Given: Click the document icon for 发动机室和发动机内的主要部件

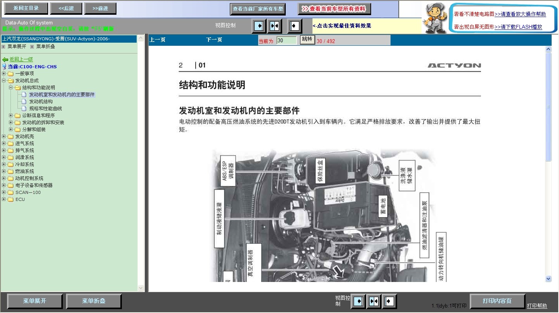Looking at the screenshot, I should (x=24, y=95).
